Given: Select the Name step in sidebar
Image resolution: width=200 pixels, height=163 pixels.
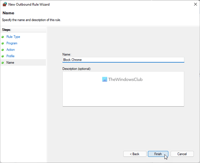Looking at the screenshot, I should (10, 63).
